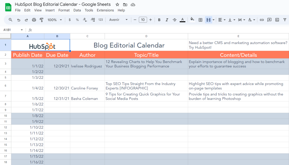Open the View menu

coord(38,10)
